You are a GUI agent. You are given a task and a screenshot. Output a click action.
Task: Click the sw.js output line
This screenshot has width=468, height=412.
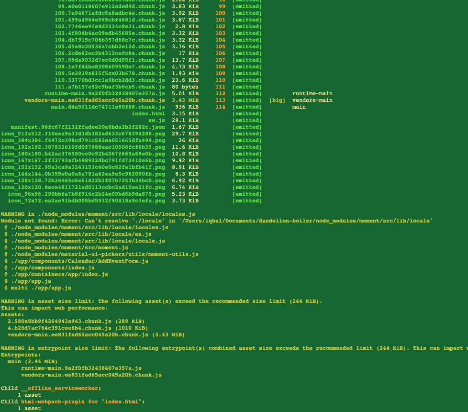(x=156, y=120)
